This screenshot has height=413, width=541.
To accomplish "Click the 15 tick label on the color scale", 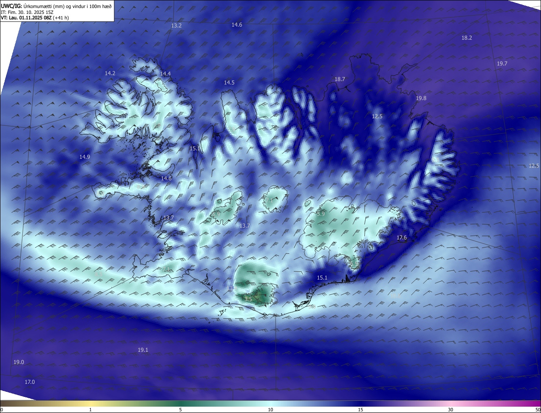I will [x=361, y=410].
